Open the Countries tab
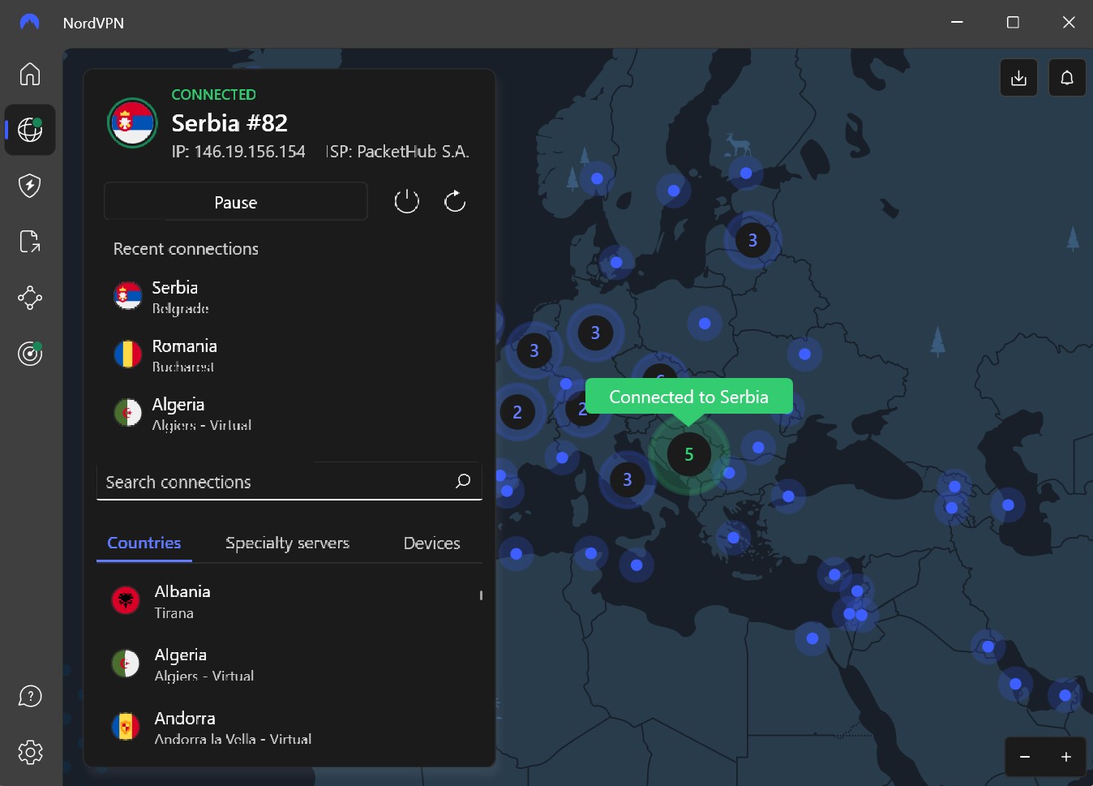Image resolution: width=1093 pixels, height=786 pixels. [x=144, y=543]
